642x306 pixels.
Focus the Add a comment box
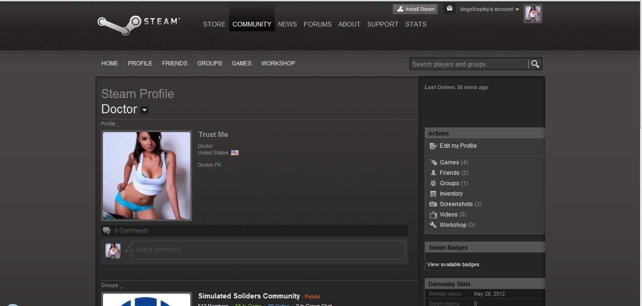pos(268,250)
